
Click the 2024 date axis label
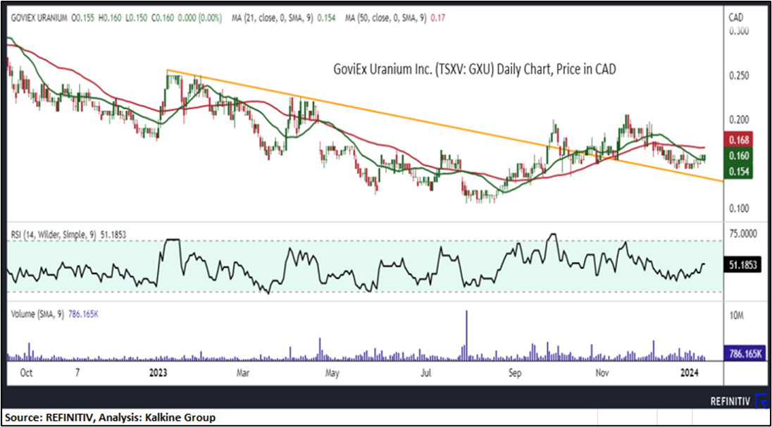[690, 373]
